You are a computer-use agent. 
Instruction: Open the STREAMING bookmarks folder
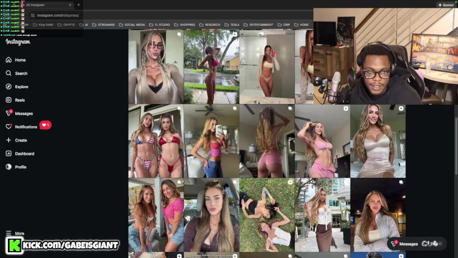103,25
